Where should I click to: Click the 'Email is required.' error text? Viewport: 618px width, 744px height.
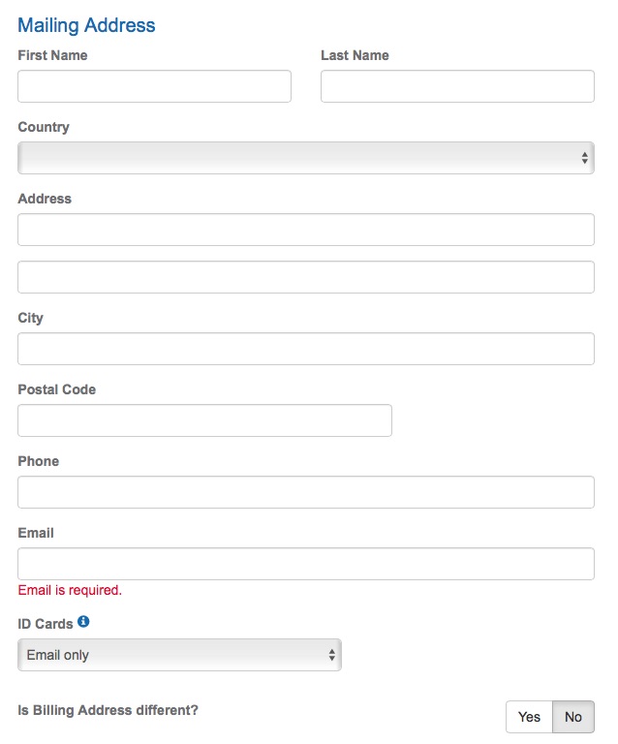(70, 590)
